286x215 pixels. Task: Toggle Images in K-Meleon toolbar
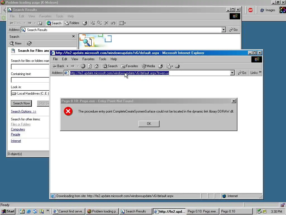268,10
